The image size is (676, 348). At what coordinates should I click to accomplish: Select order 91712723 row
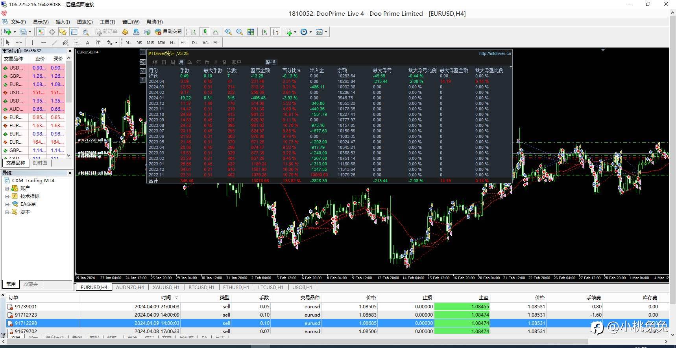click(x=26, y=315)
